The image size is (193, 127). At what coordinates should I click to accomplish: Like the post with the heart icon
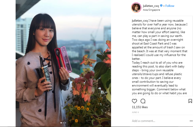pyautogui.click(x=134, y=101)
